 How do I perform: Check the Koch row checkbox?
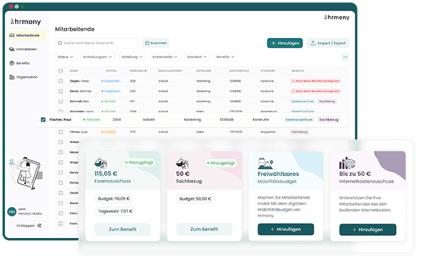pos(60,224)
